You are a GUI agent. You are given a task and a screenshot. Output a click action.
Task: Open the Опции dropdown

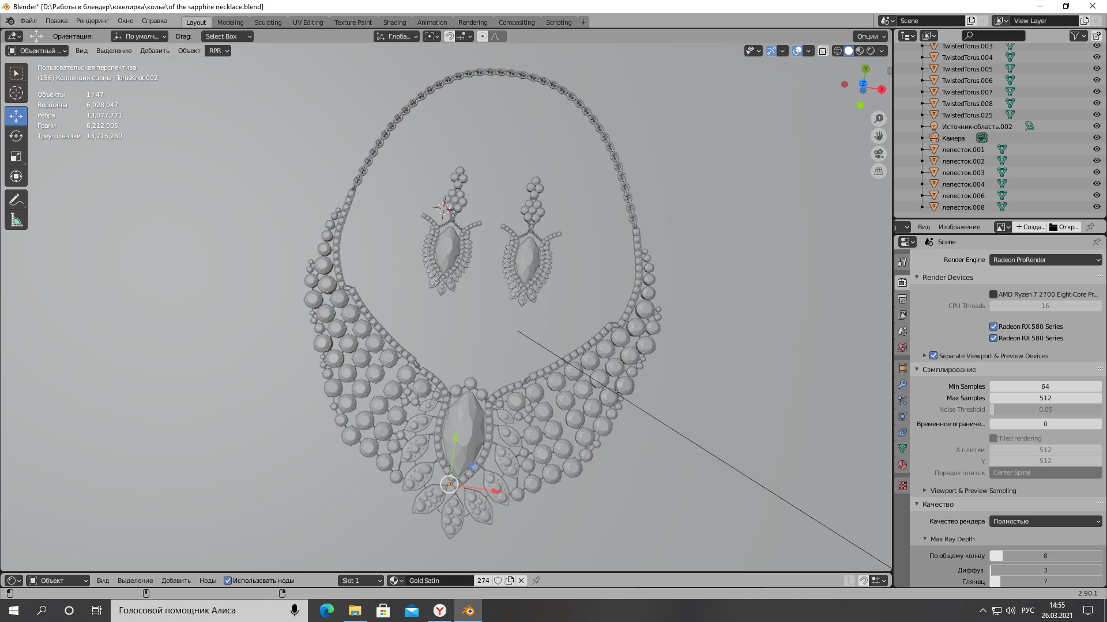coord(871,36)
